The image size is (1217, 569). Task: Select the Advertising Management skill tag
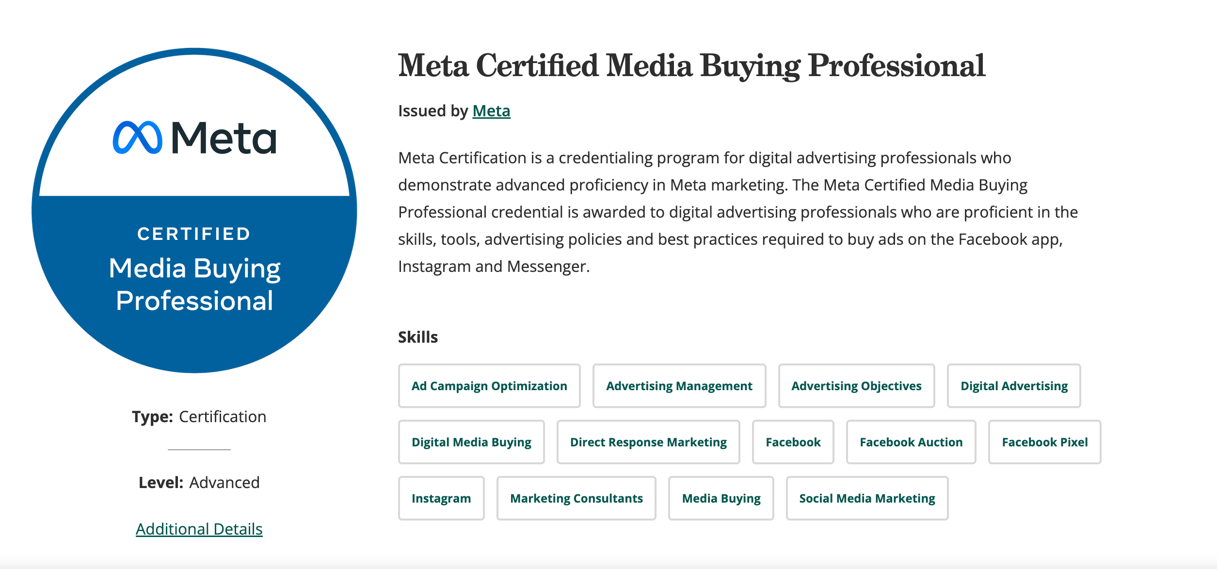679,386
